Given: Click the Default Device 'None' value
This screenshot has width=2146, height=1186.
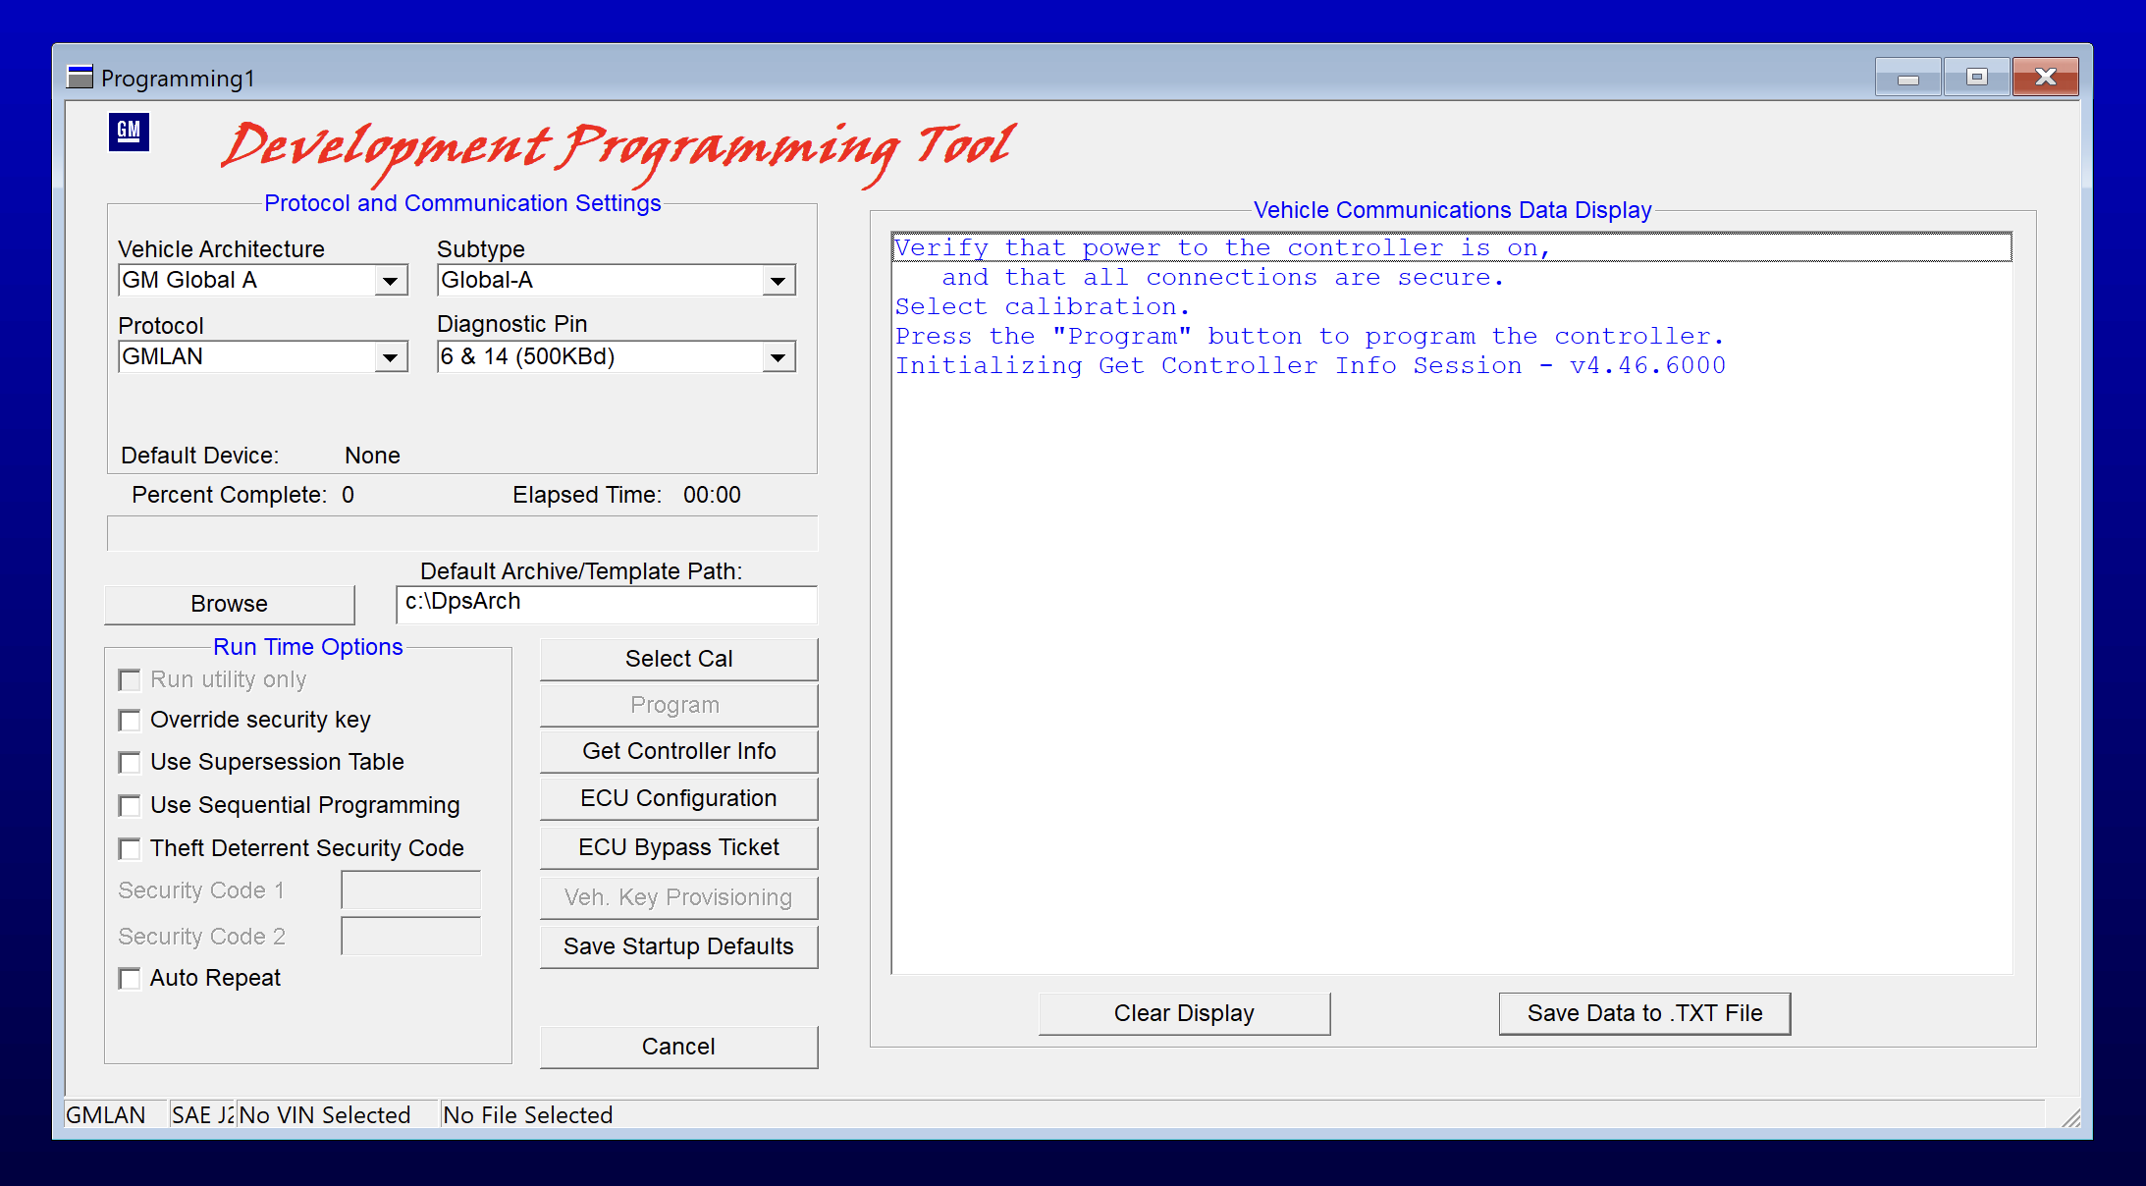Looking at the screenshot, I should click(372, 456).
